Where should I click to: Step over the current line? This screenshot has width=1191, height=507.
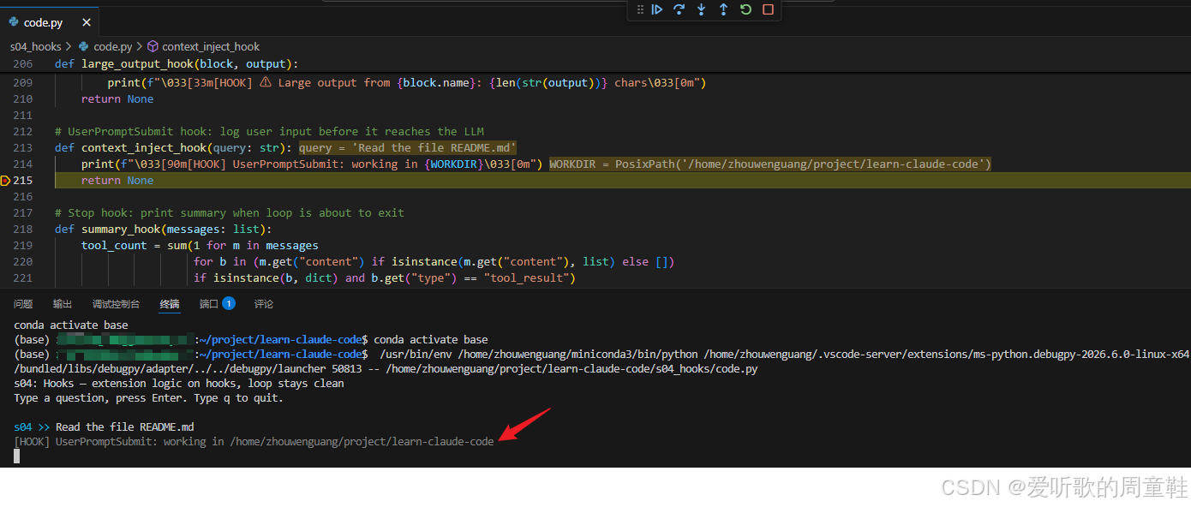[679, 9]
